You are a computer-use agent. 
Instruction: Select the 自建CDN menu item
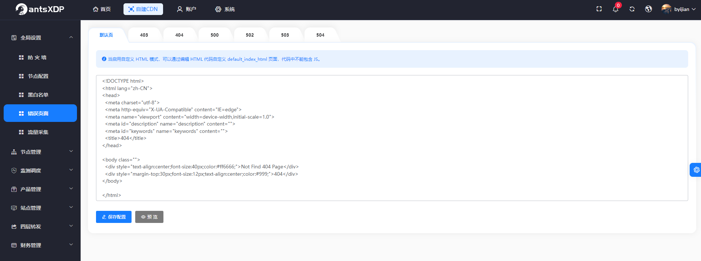tap(143, 9)
